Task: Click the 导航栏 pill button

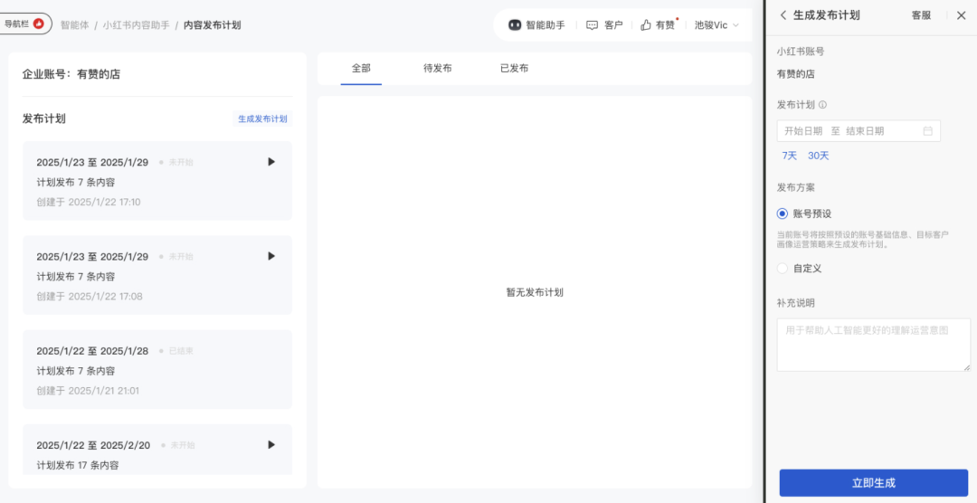Action: (x=25, y=24)
